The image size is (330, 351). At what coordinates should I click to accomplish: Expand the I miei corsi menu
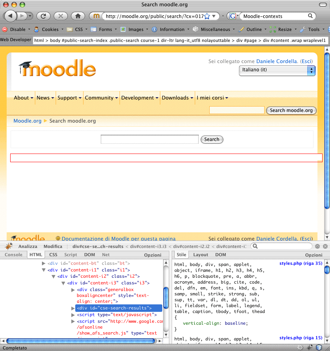pos(212,98)
